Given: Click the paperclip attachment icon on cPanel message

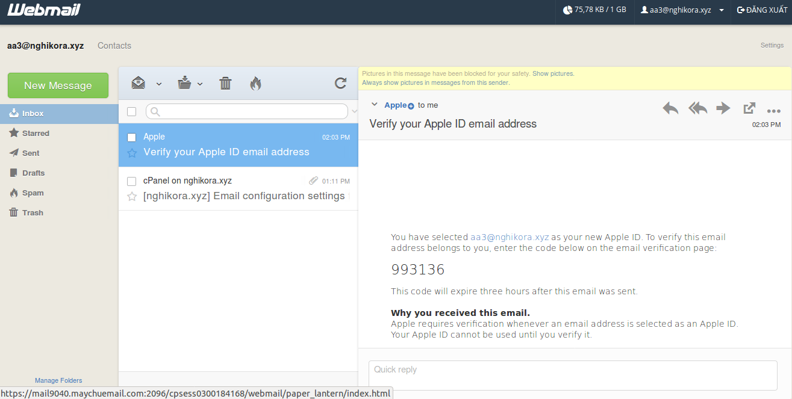Looking at the screenshot, I should [x=313, y=181].
